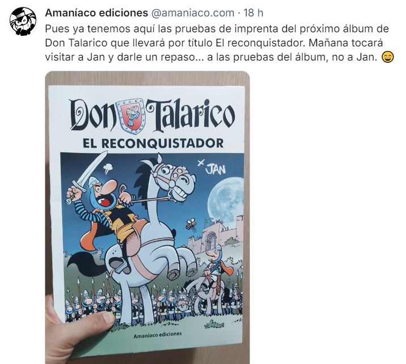Click the Don Talarico title logo
Screen dimensions: 406x364
(153, 115)
